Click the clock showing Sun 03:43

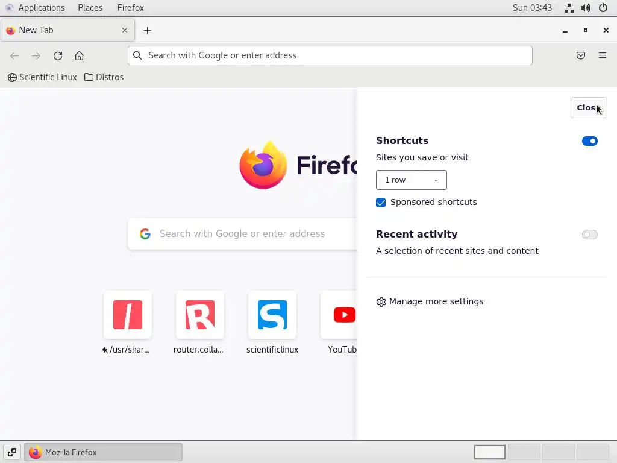click(x=532, y=8)
